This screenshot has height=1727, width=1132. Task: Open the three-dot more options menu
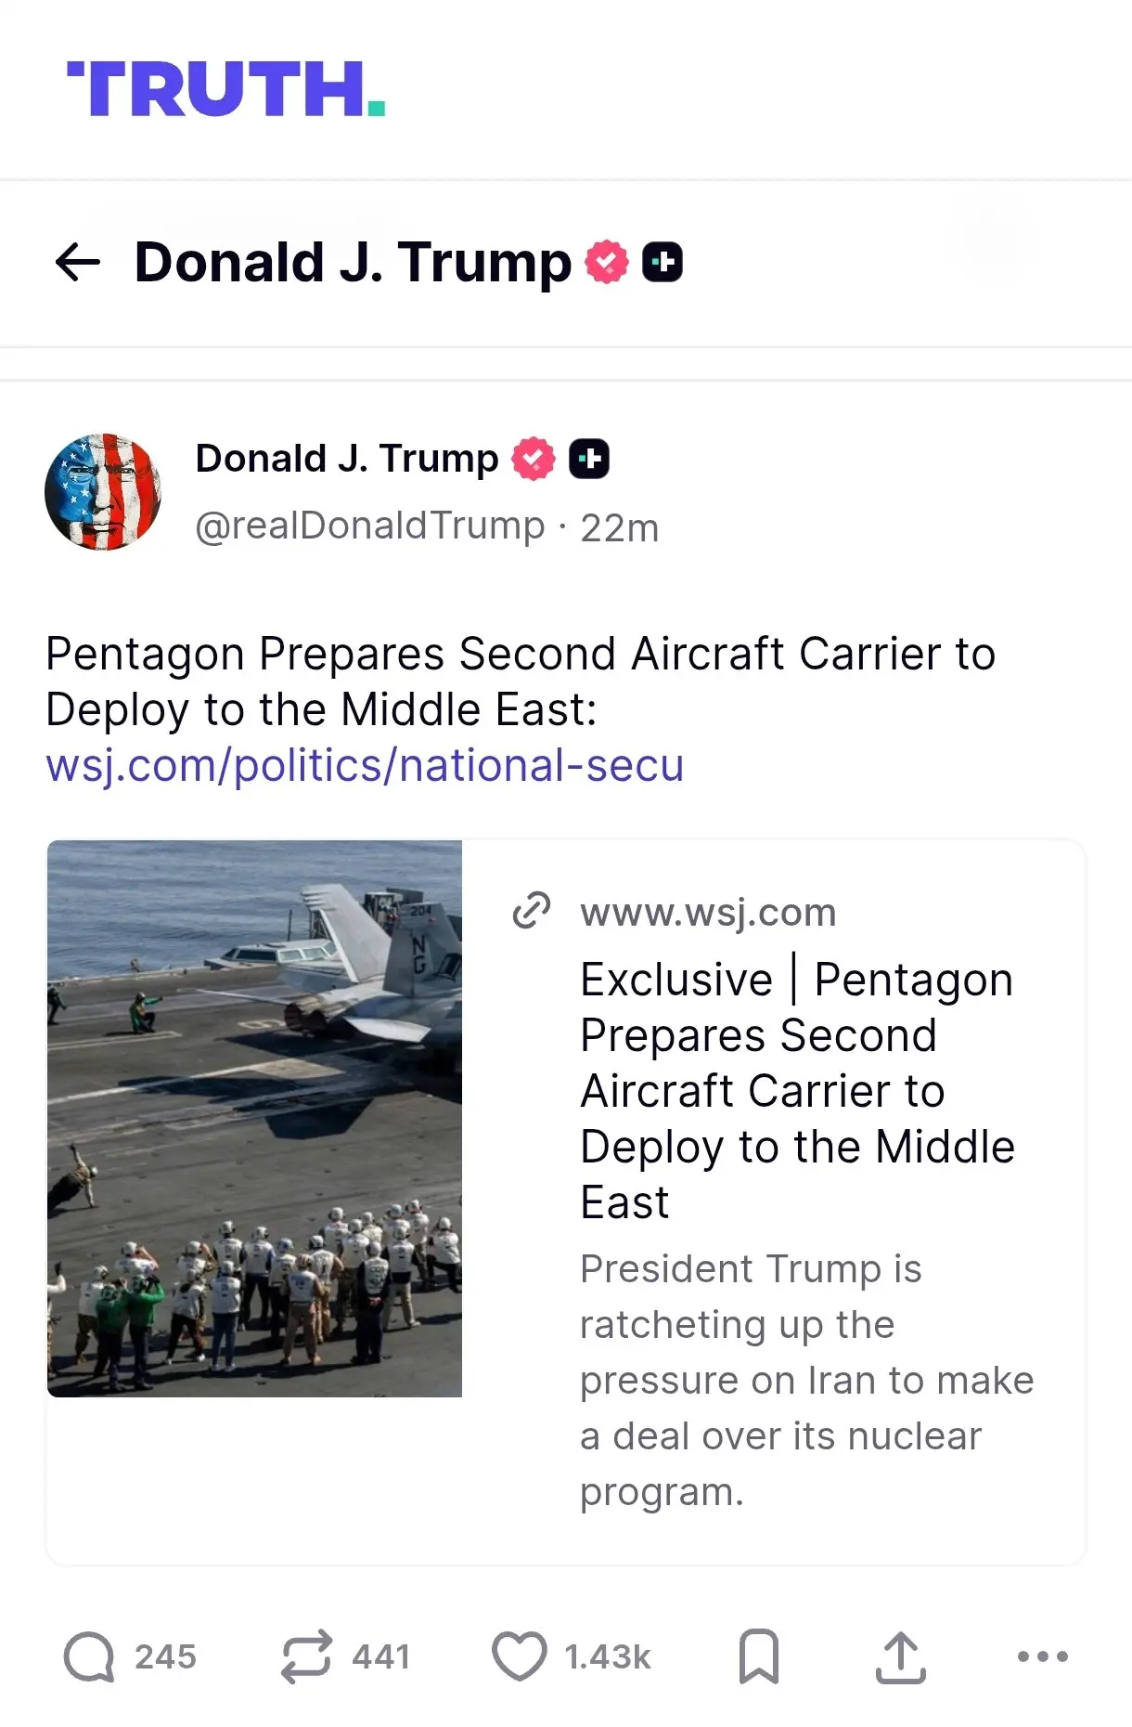click(x=1042, y=1657)
